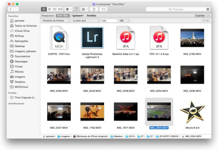Click Imagens folder in path bar
Screen dimensions: 218x150
(x=64, y=137)
